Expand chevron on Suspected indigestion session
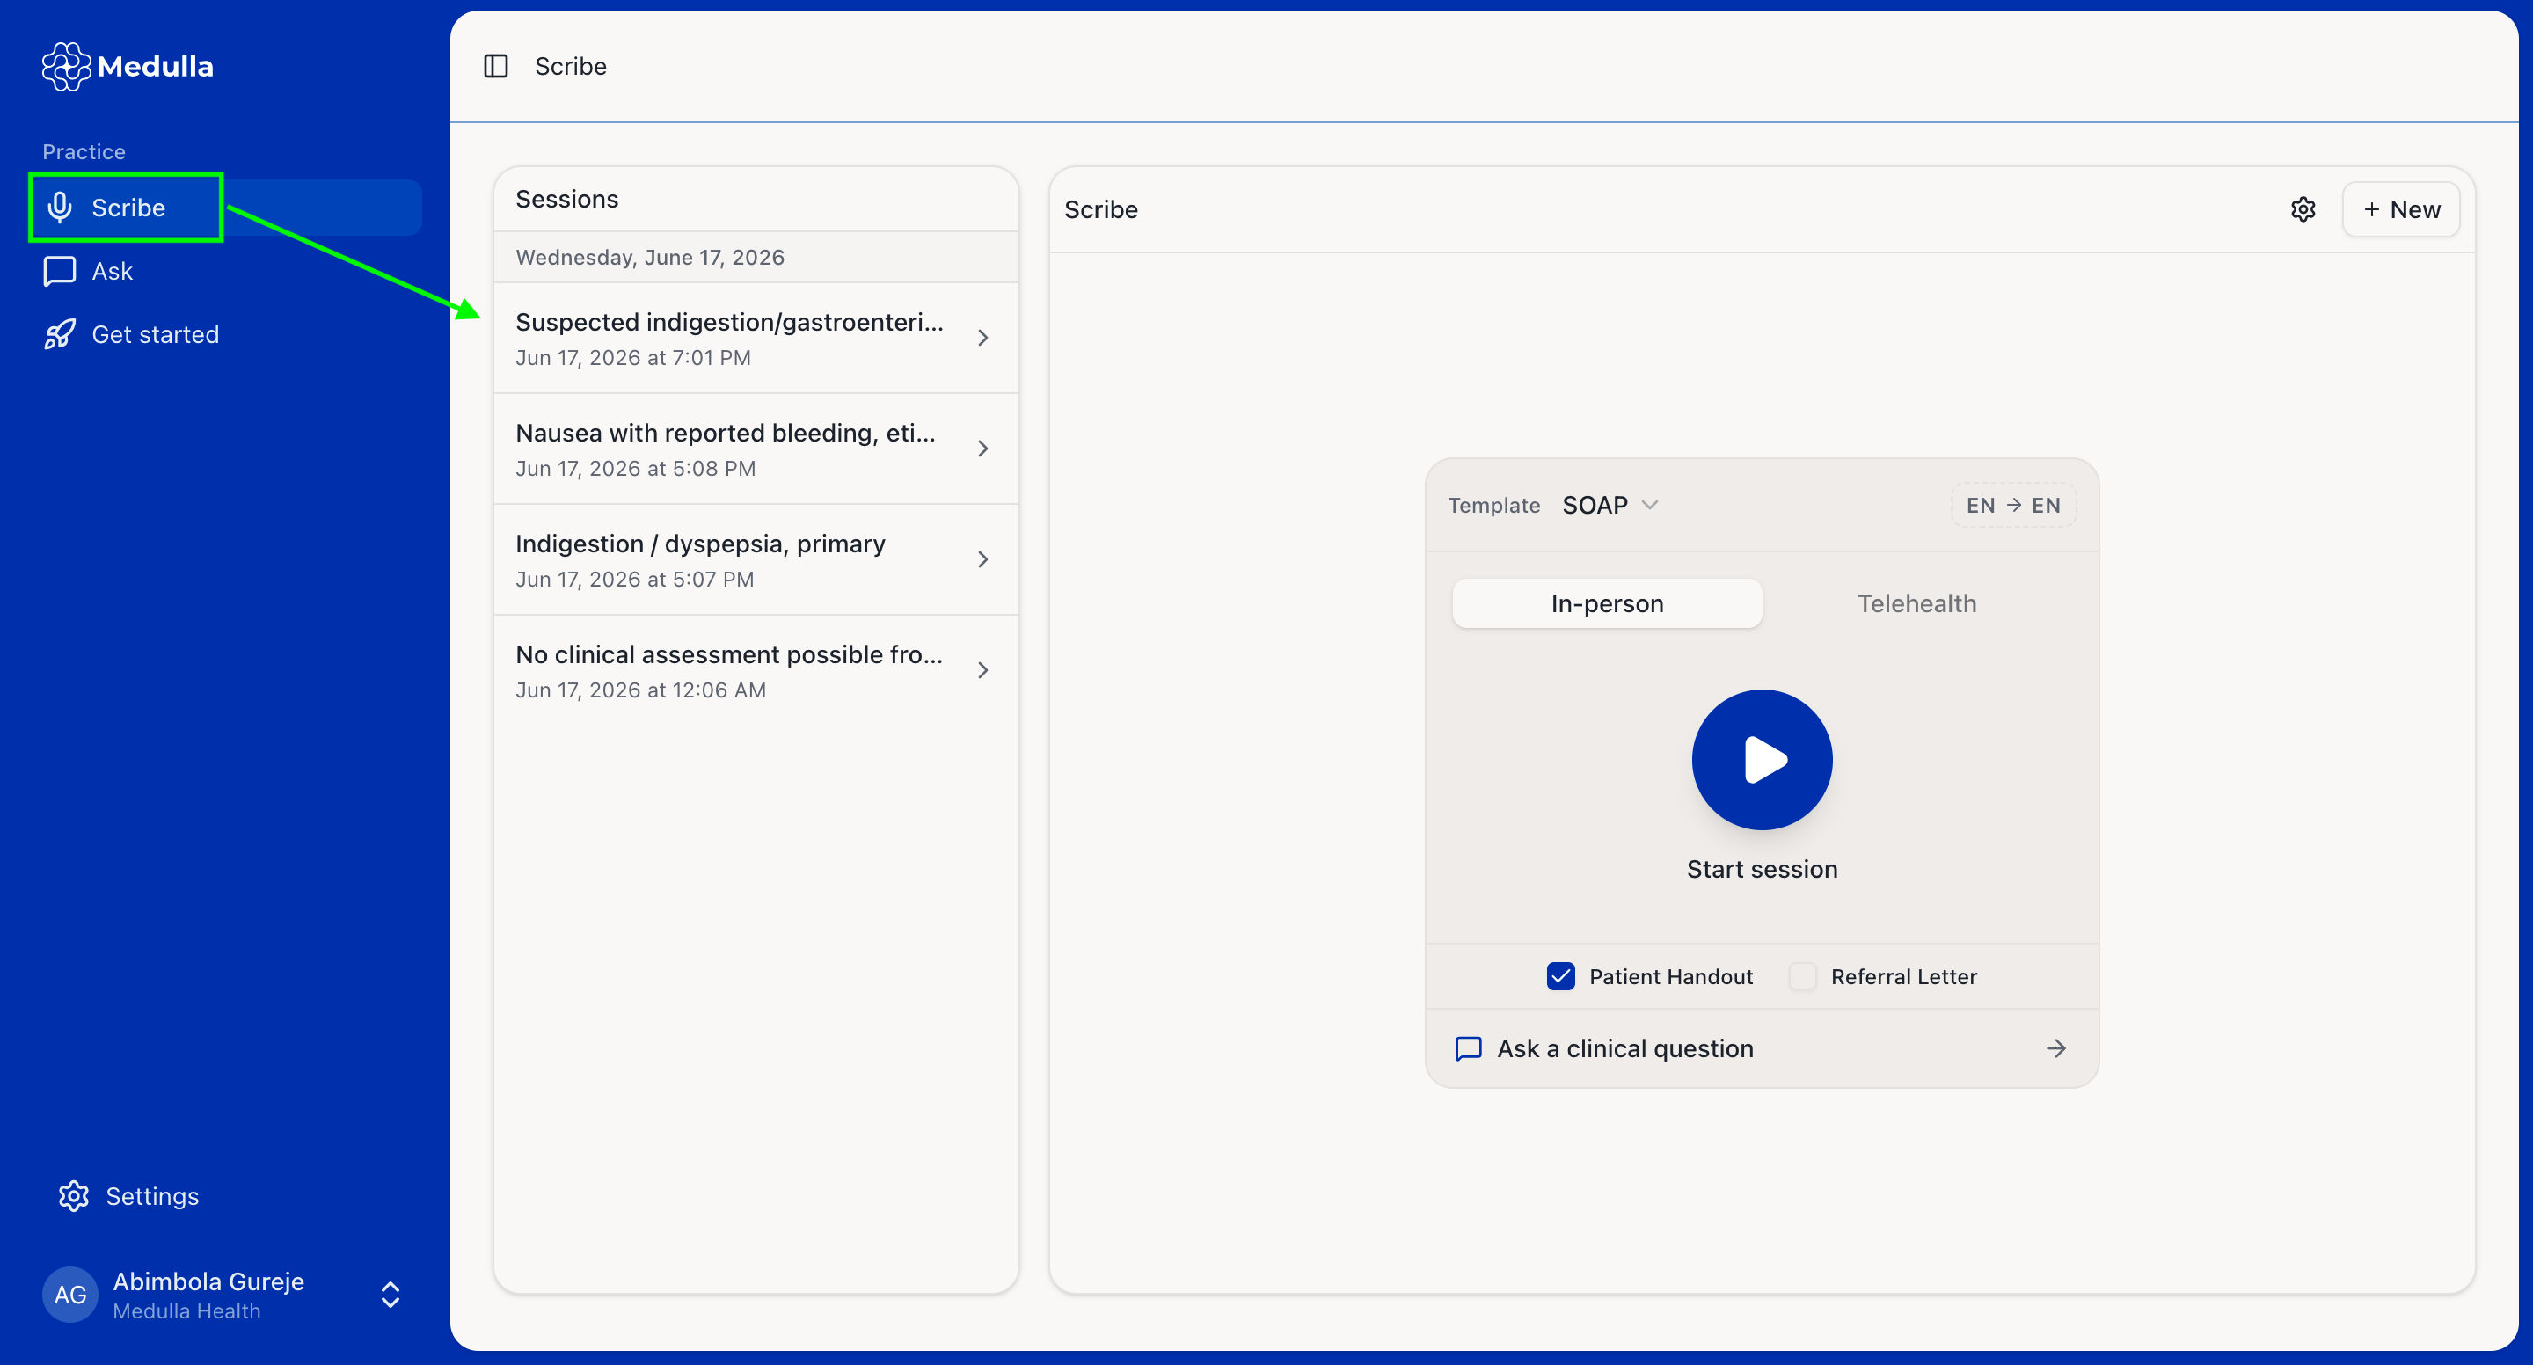 coord(982,339)
